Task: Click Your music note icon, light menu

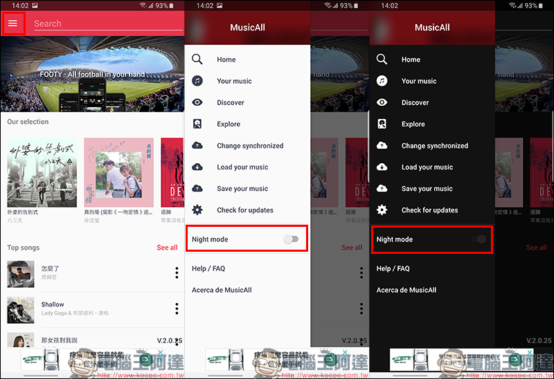Action: pyautogui.click(x=197, y=81)
